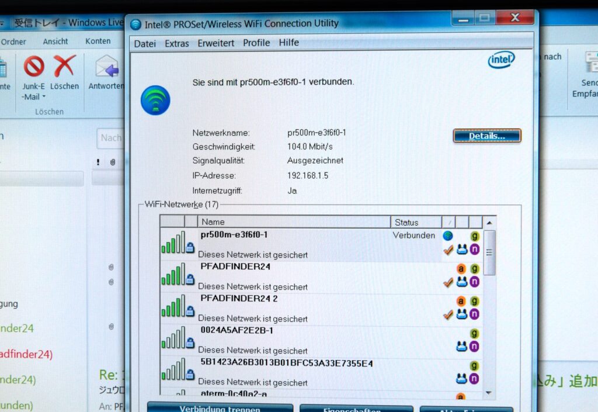Image resolution: width=598 pixels, height=412 pixels.
Task: Click the Details... button
Action: (486, 136)
